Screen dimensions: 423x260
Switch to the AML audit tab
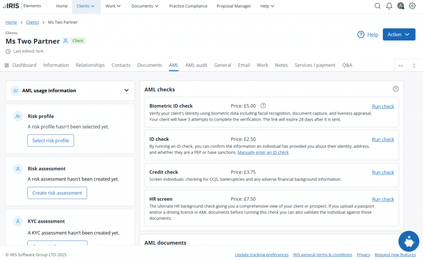click(196, 65)
